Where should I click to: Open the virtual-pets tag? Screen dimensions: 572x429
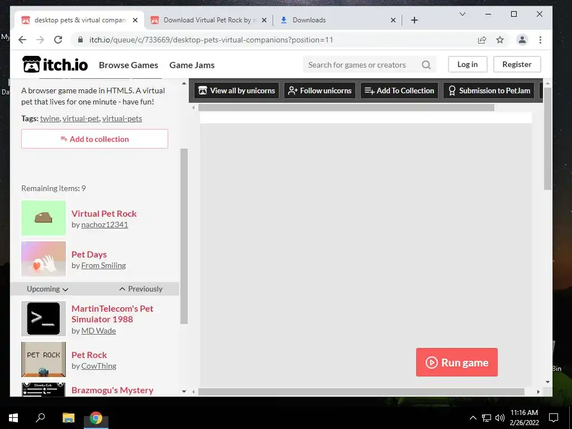(122, 118)
